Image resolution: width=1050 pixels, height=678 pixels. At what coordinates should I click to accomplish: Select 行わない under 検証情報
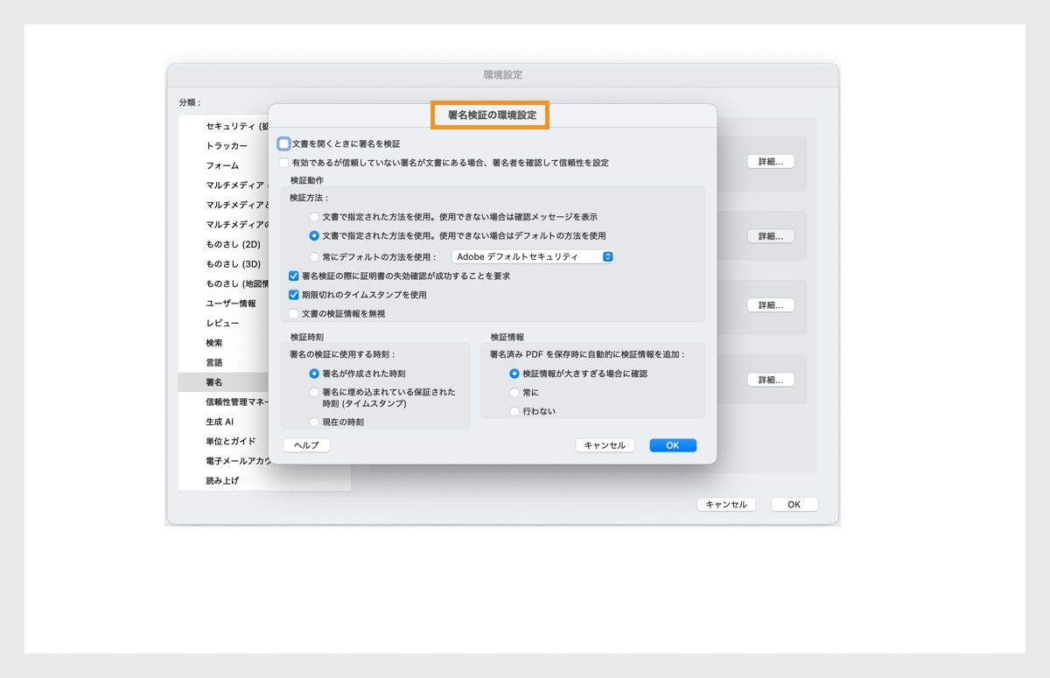coord(514,410)
